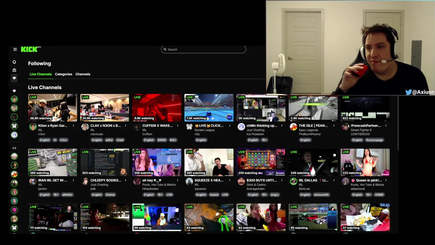Image resolution: width=435 pixels, height=245 pixels.
Task: Open options menu for N3on x Ryan Gar stream
Action: [x=73, y=126]
